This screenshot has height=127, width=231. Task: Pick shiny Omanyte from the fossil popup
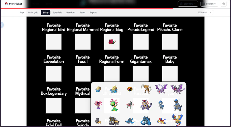(x=98, y=89)
